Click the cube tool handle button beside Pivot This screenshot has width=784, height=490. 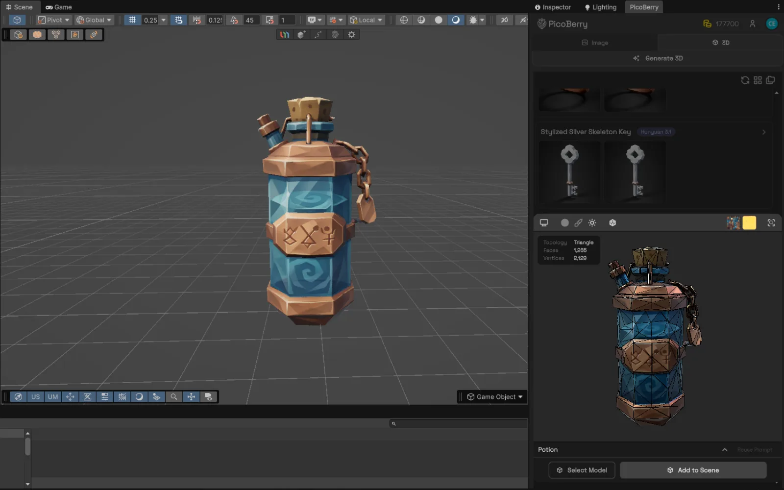(17, 20)
